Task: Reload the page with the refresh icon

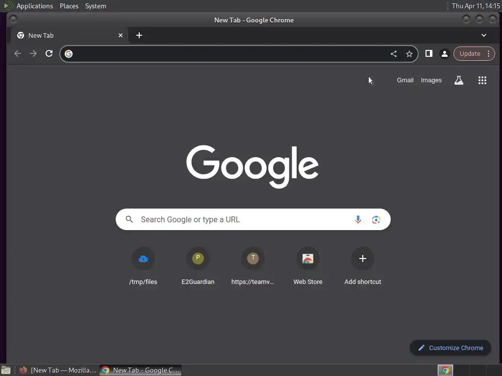Action: click(49, 53)
